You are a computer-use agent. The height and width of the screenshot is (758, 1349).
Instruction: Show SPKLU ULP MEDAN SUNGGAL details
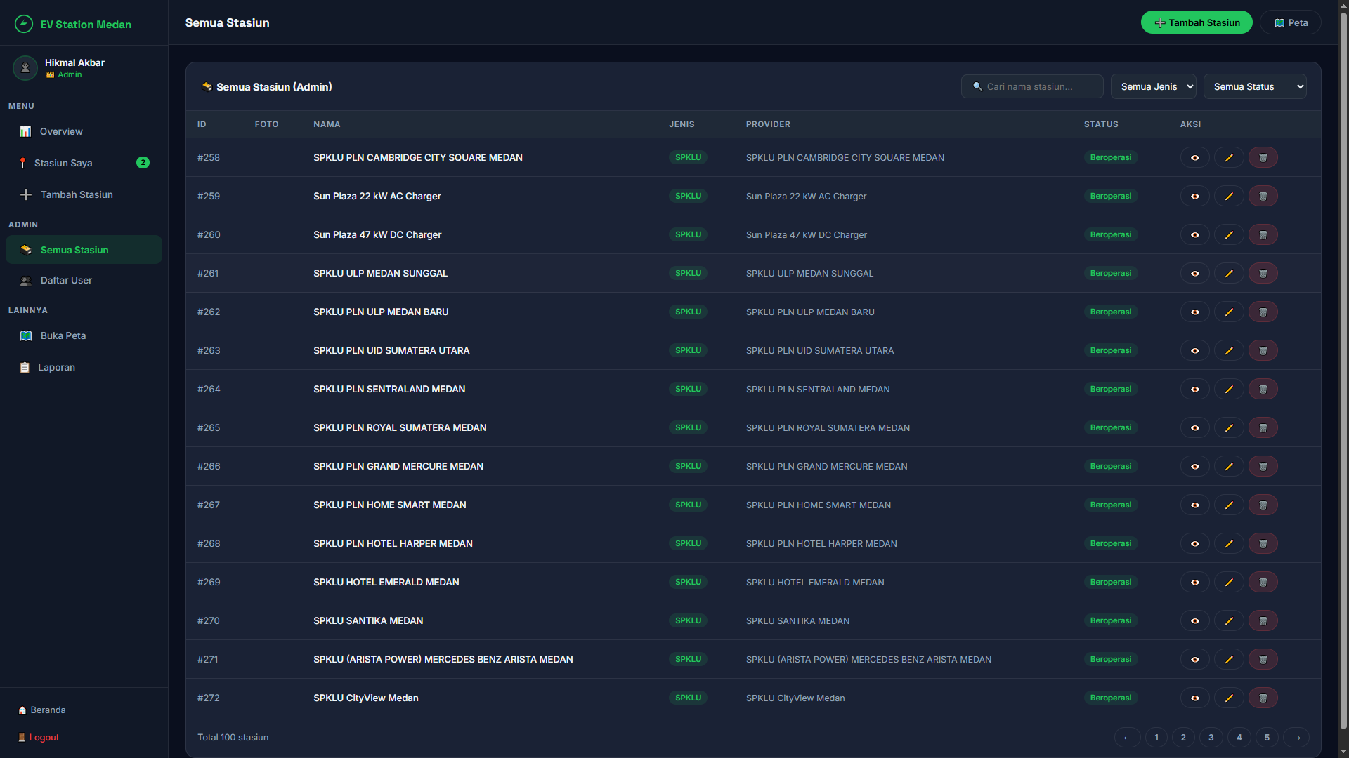click(x=1194, y=273)
